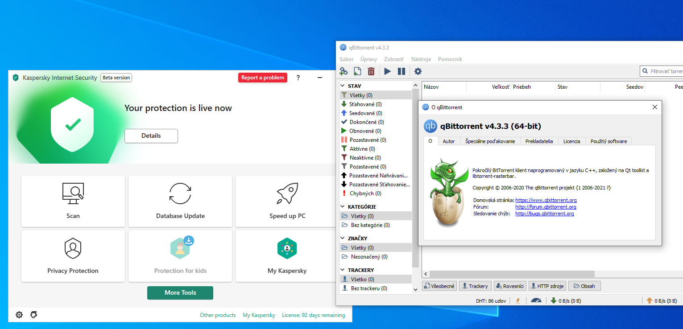The height and width of the screenshot is (329, 683).
Task: Open the Rovesníci bottom tab
Action: 510,286
